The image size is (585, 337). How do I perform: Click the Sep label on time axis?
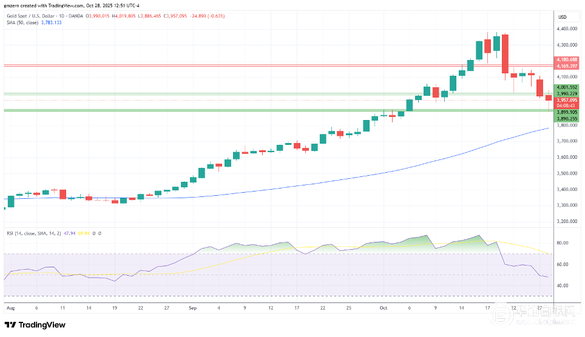pyautogui.click(x=193, y=308)
